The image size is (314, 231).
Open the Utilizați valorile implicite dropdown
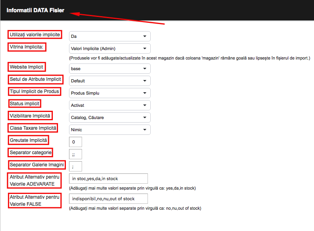click(x=110, y=36)
